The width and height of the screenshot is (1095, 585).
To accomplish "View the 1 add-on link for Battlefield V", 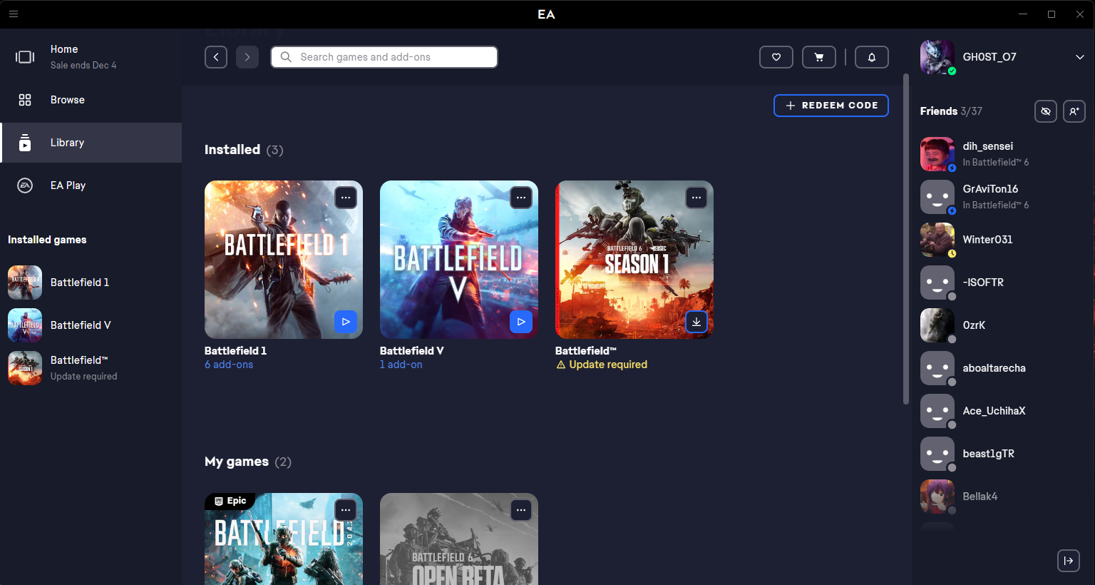I will [401, 365].
